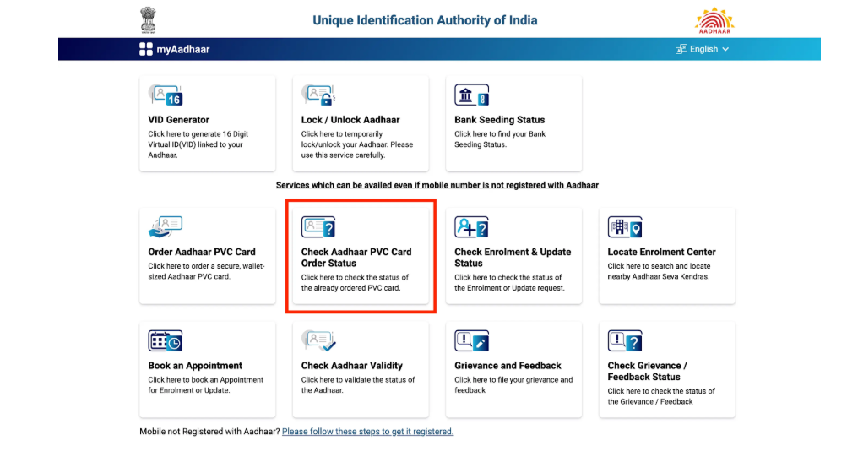Open Check Enrolment & Update Status title
The height and width of the screenshot is (457, 847).
click(x=513, y=258)
